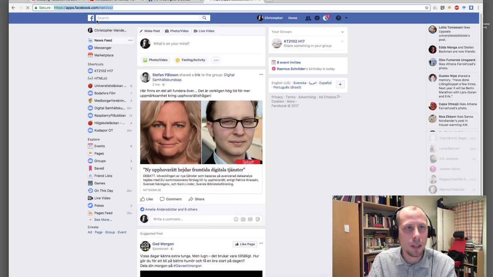The image size is (493, 277).
Task: Click the browser address bar
Action: [231, 8]
